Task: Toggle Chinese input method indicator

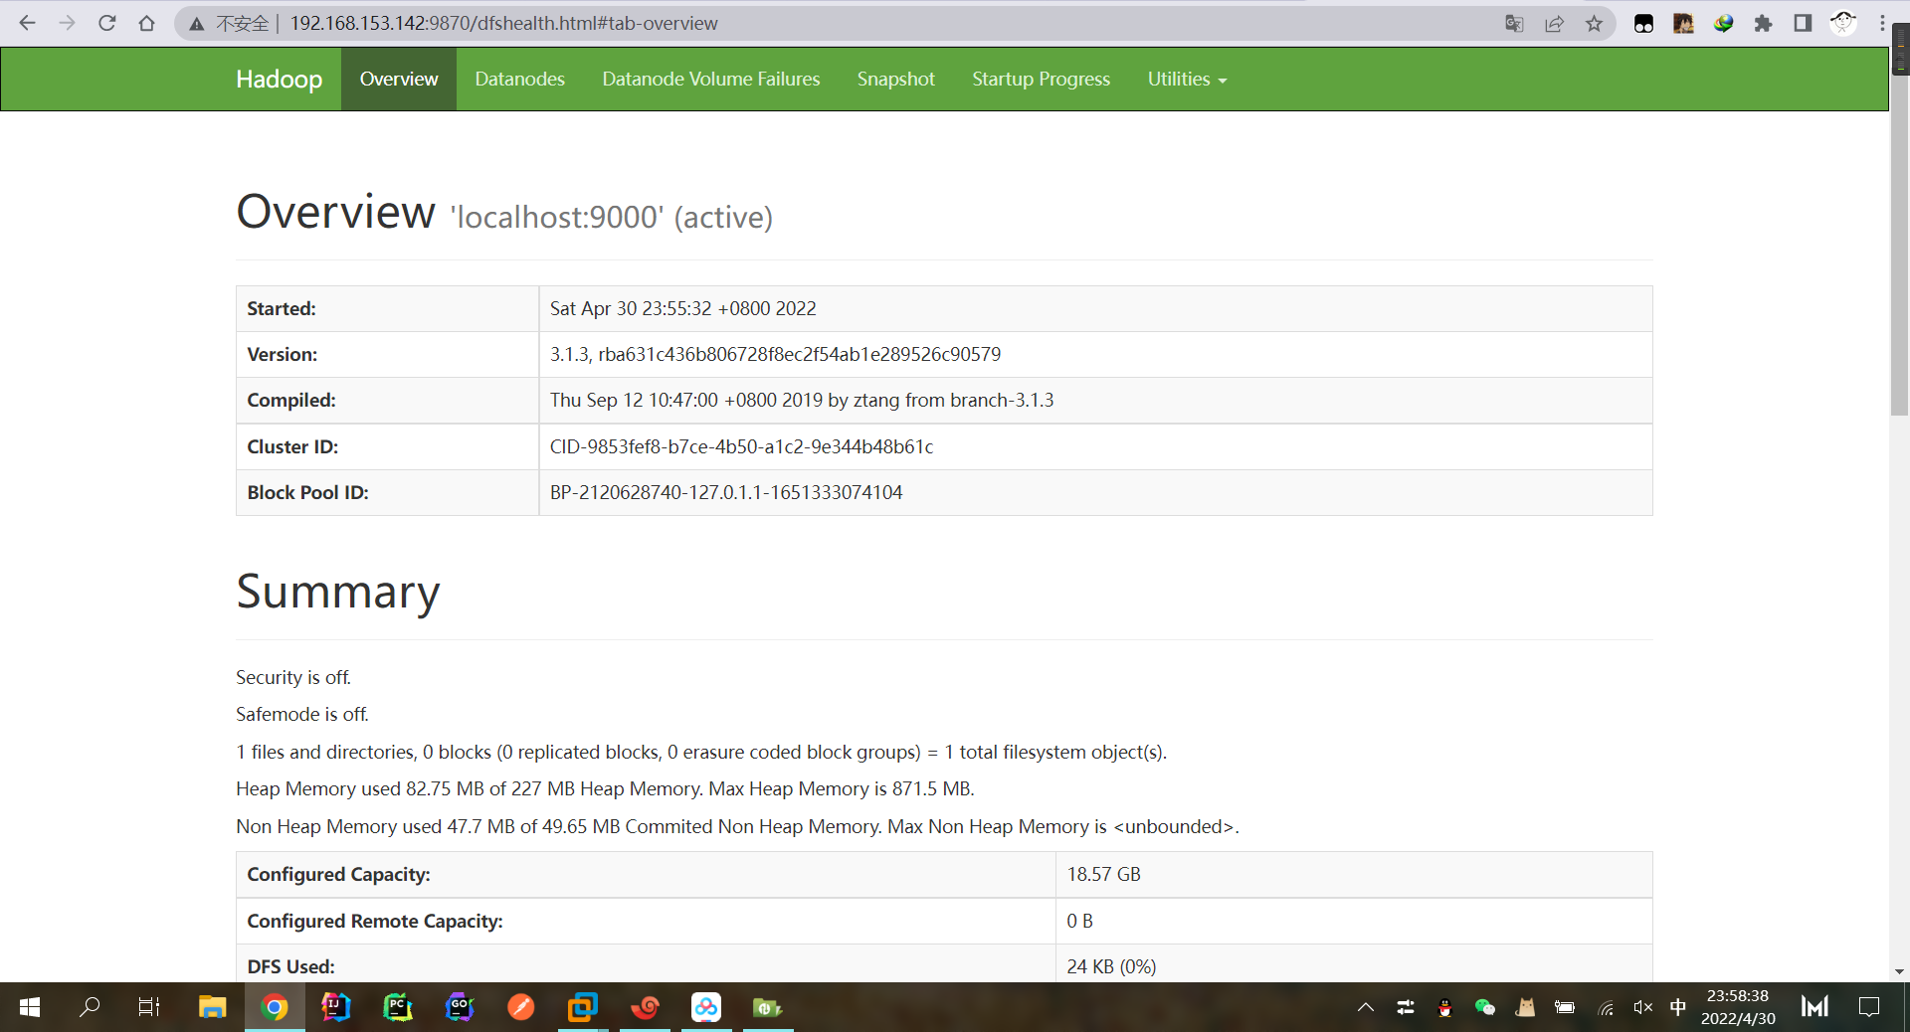Action: point(1678,1007)
